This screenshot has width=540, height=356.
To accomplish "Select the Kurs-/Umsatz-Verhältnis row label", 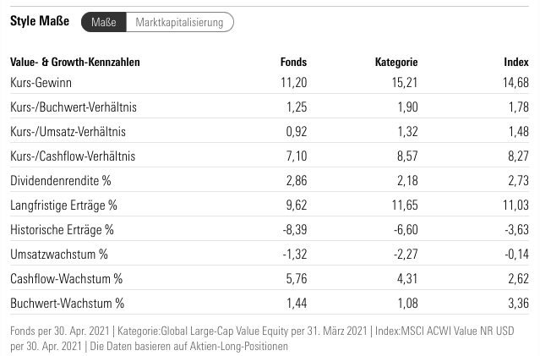I will coord(68,132).
